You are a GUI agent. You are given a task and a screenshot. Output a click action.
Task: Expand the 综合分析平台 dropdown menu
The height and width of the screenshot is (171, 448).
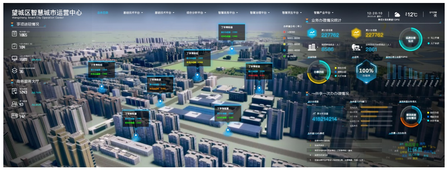196,13
